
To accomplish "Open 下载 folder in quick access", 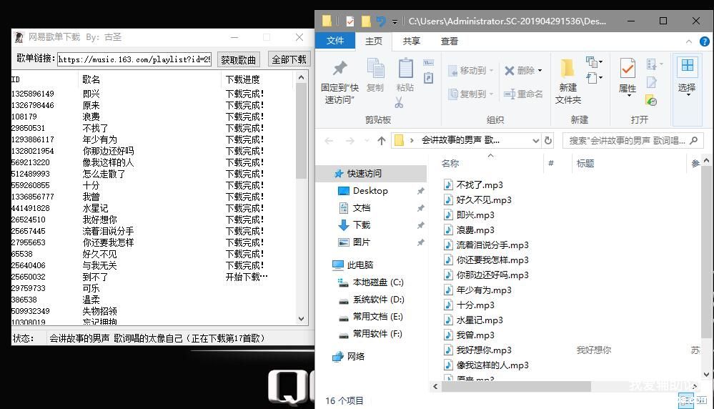I will pyautogui.click(x=362, y=225).
